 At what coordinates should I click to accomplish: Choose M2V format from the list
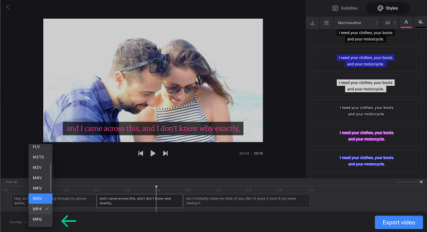tap(41, 167)
